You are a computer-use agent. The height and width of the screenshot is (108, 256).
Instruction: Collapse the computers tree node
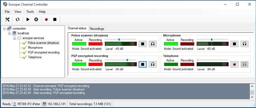point(5,29)
